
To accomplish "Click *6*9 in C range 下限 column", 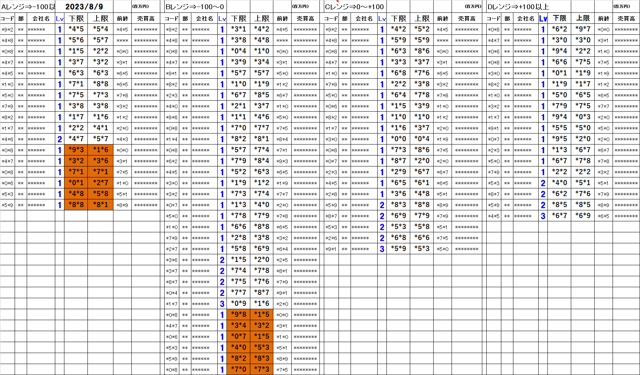I will [398, 216].
